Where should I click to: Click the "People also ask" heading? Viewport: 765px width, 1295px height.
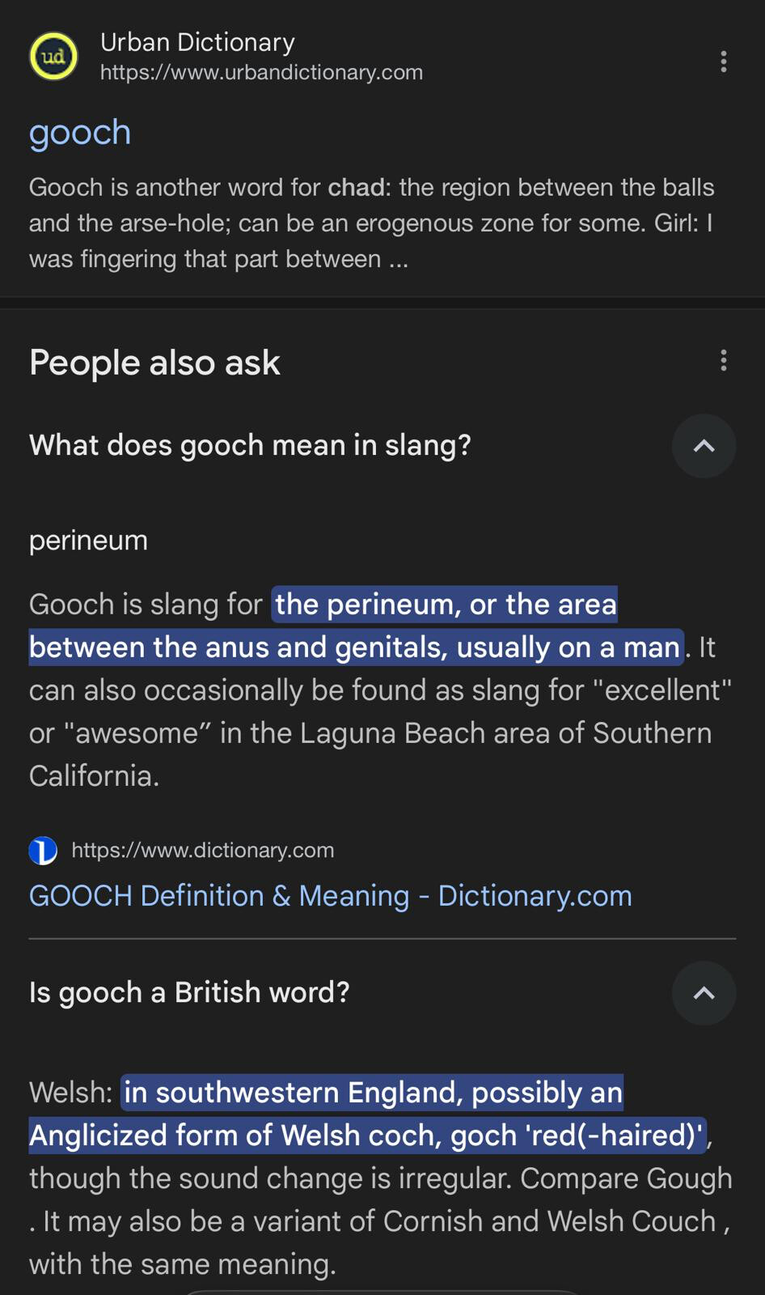154,363
